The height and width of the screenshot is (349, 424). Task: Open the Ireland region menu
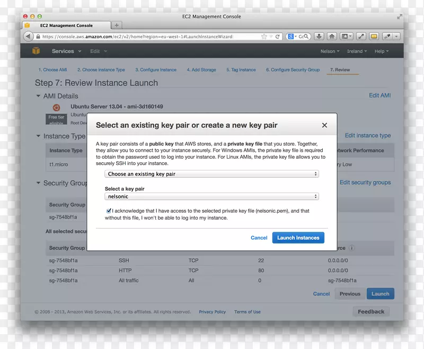tap(357, 51)
